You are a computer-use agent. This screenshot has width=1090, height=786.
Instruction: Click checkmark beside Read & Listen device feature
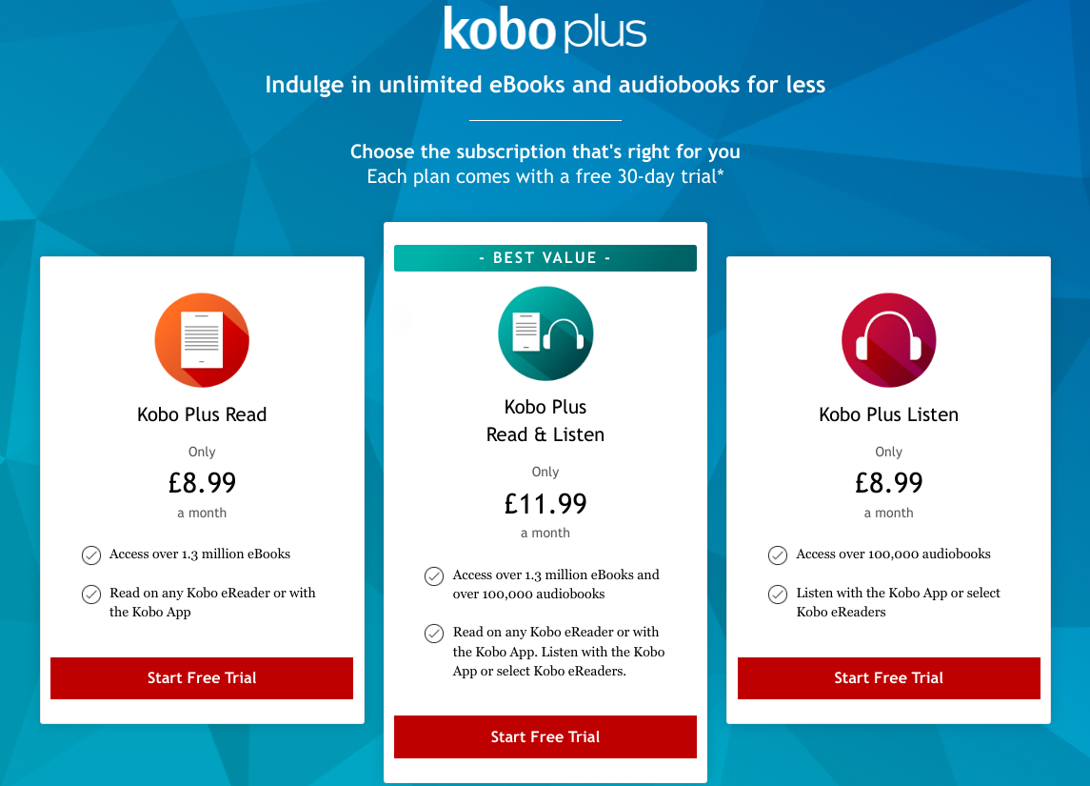(x=434, y=633)
